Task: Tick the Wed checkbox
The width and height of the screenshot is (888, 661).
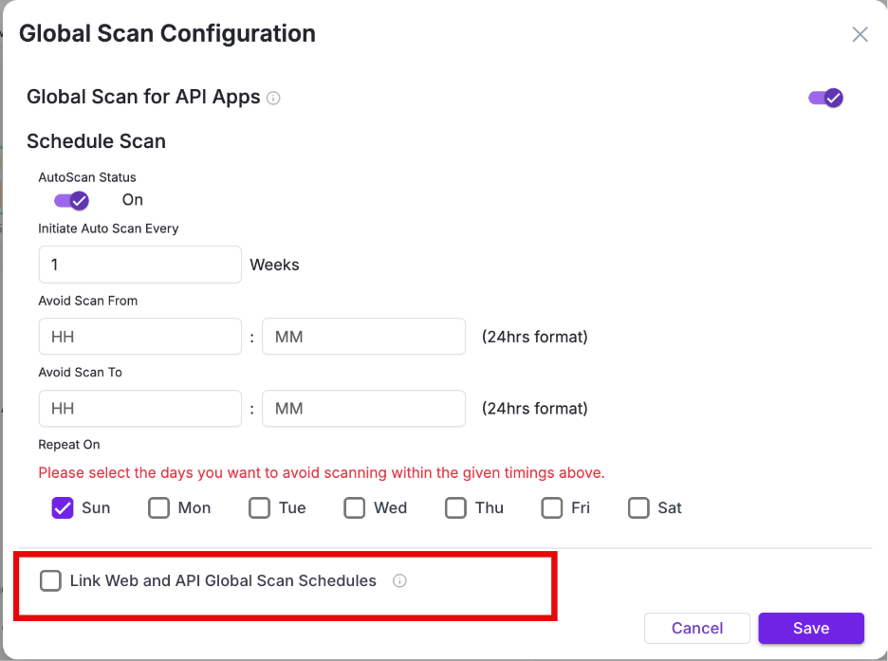Action: [x=354, y=508]
